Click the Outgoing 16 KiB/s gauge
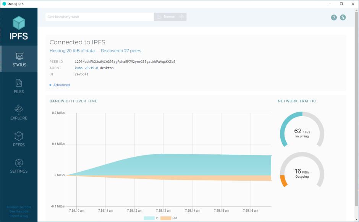 click(302, 170)
